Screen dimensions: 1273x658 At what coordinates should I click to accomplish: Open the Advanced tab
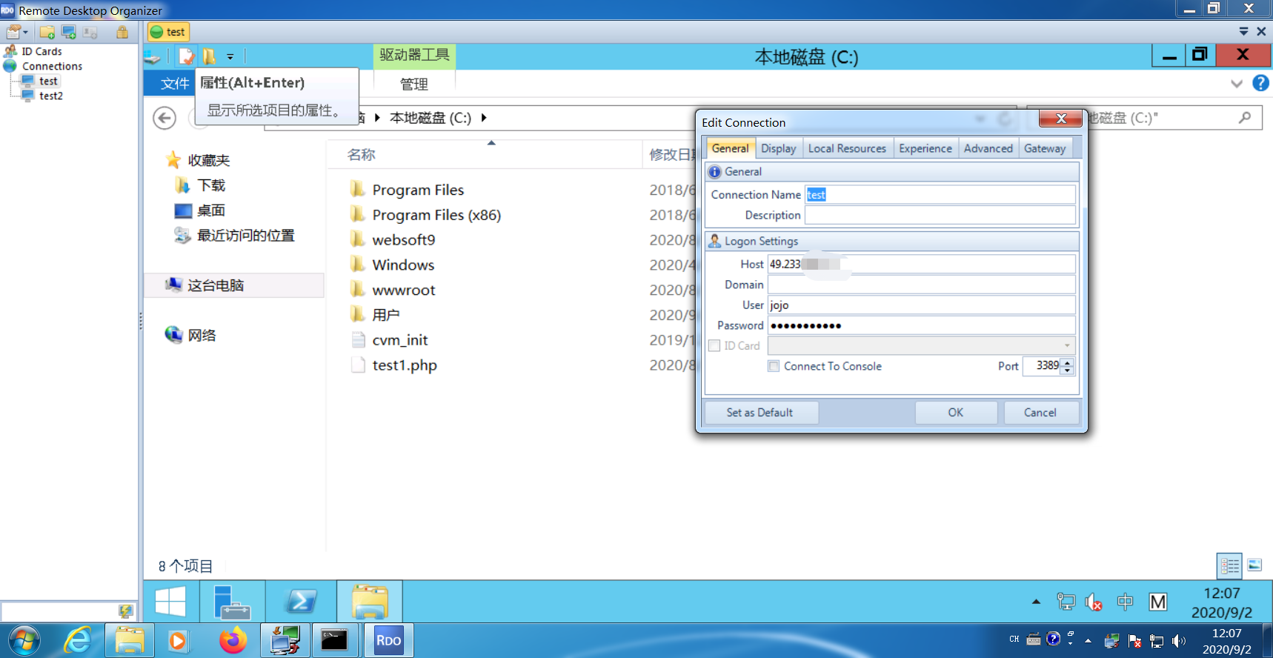coord(988,148)
